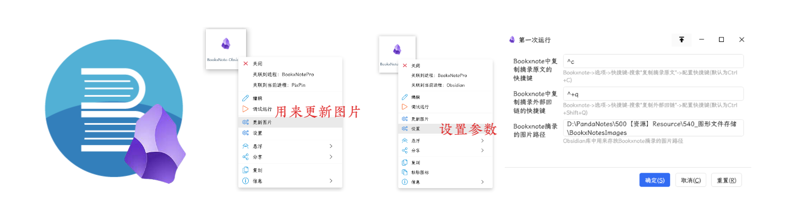Click the 重置(R) reset button
Image resolution: width=807 pixels, height=220 pixels.
pos(727,180)
